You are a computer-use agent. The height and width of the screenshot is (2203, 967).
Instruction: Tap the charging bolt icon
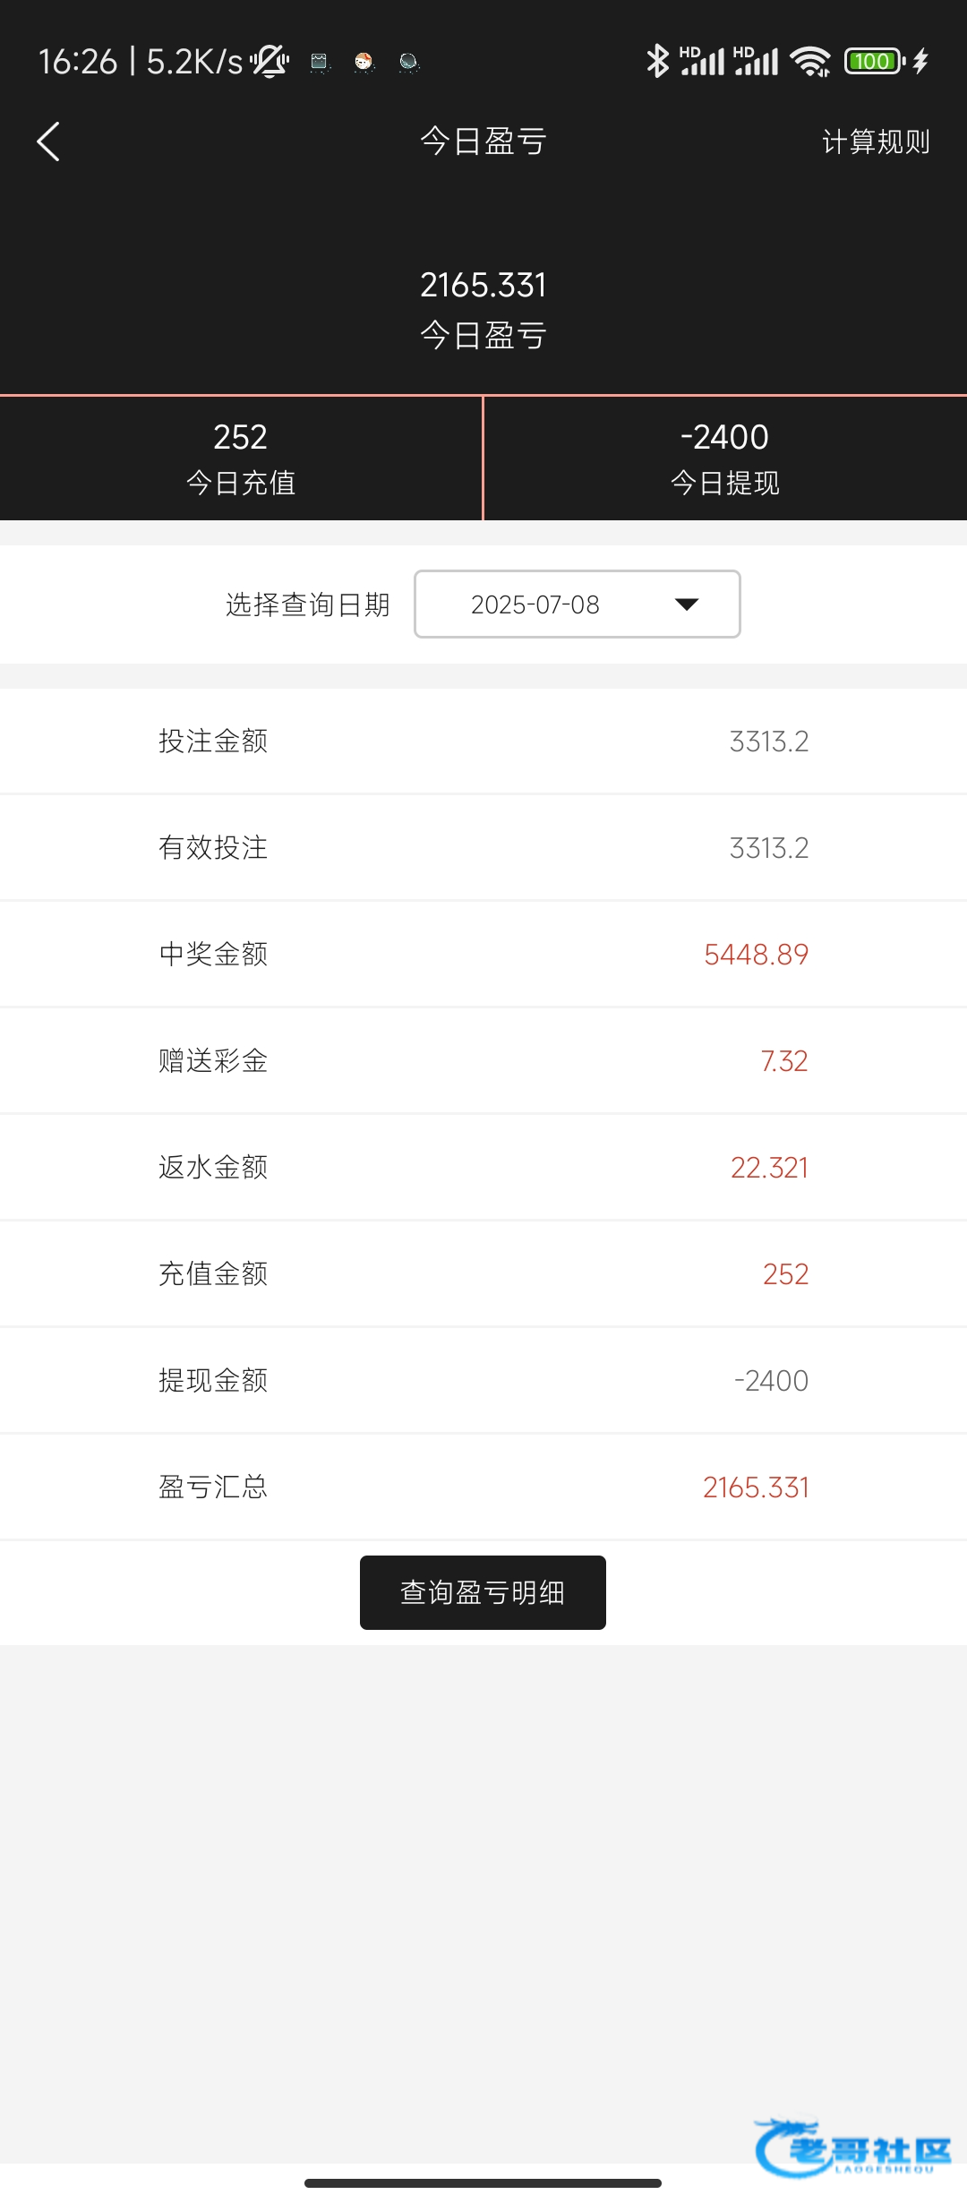[921, 61]
